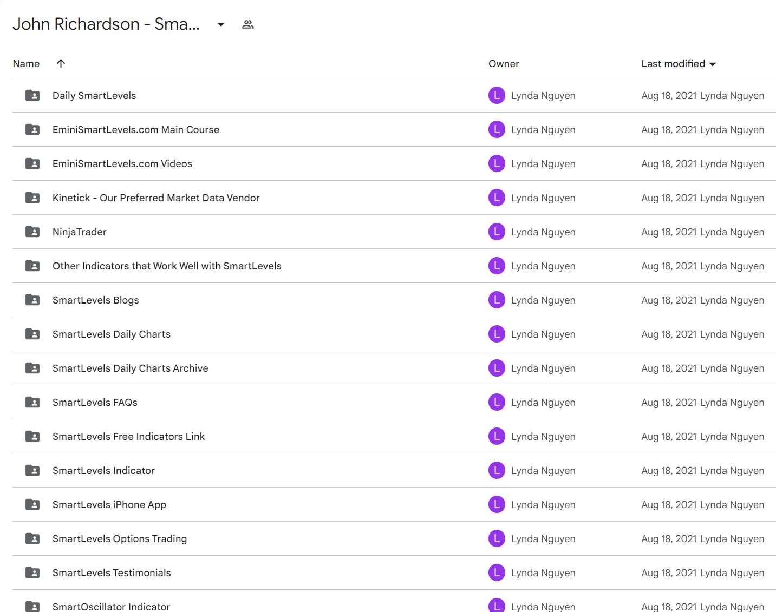
Task: Select the Daily SmartLevels folder name
Action: [94, 95]
